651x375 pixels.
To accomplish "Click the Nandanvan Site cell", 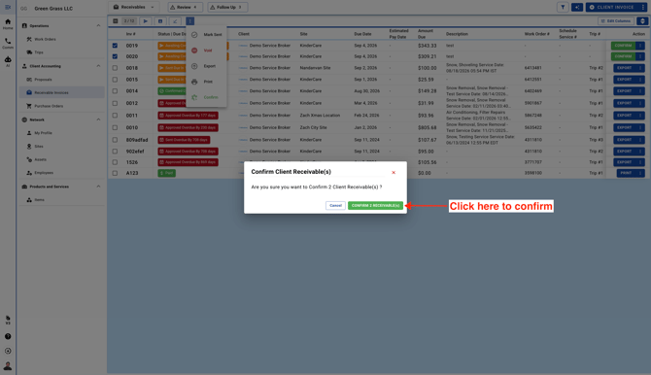I will 315,68.
